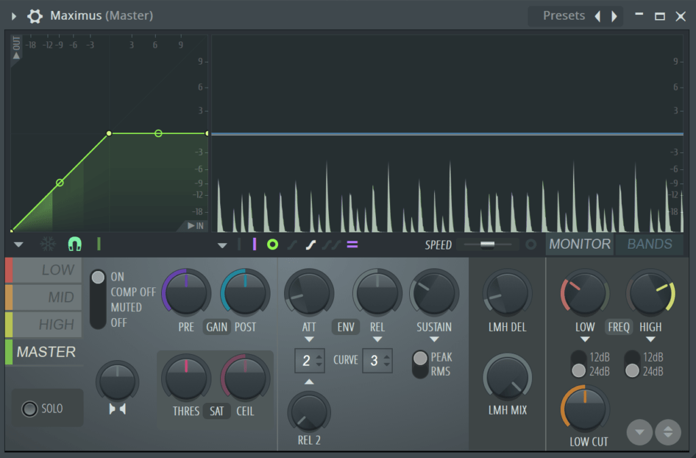The image size is (696, 458).
Task: Click the LOW CUT knob
Action: (585, 409)
